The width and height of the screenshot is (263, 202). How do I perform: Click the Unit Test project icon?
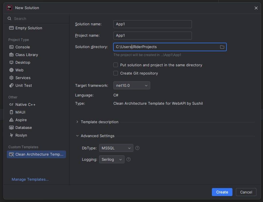11,86
